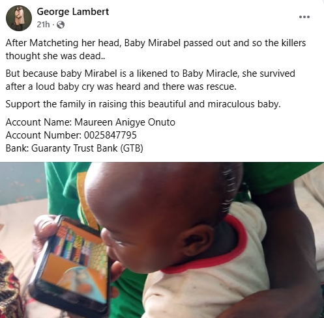Screen dimensions: 324x318
Task: Click the "Account Name: Maureen Anigye Onuto" line
Action: (x=91, y=122)
